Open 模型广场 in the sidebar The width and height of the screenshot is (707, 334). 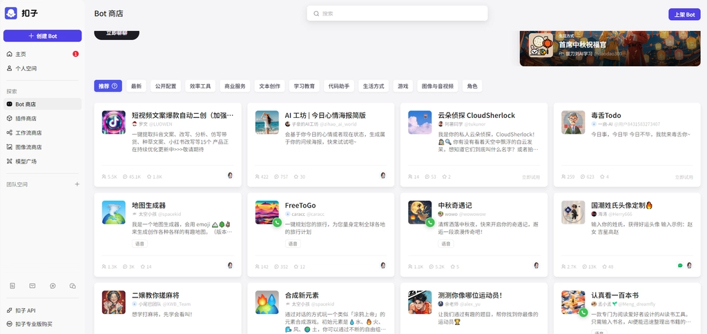click(42, 161)
